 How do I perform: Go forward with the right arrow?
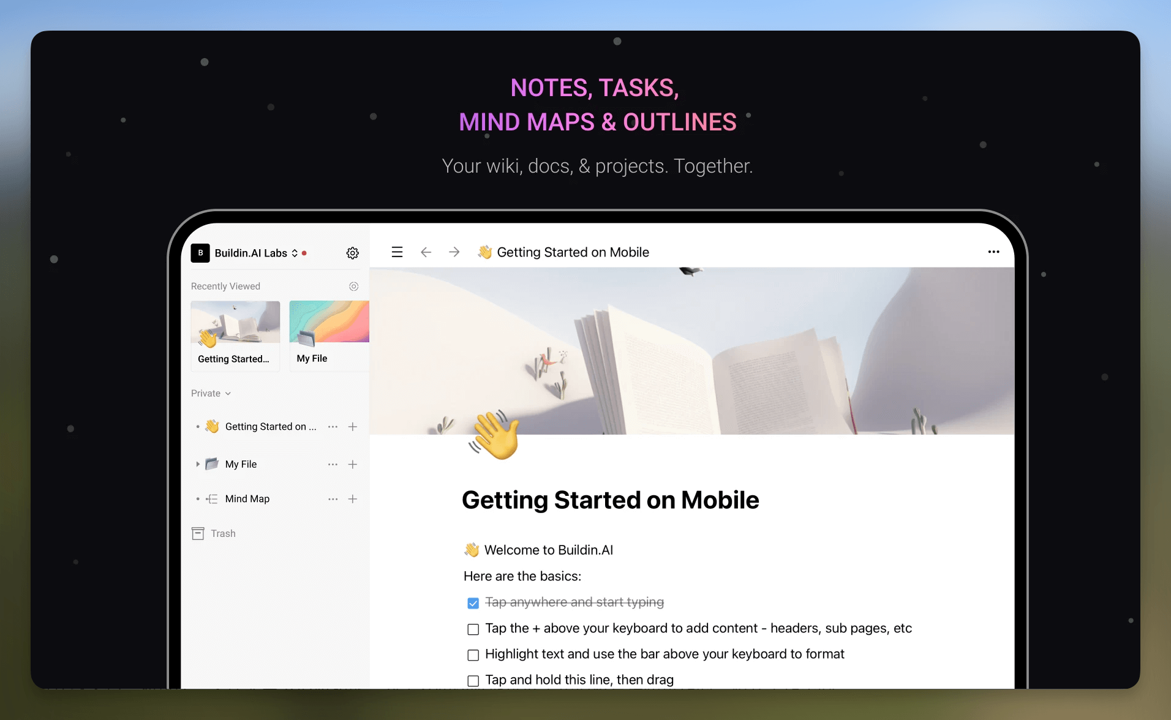454,252
